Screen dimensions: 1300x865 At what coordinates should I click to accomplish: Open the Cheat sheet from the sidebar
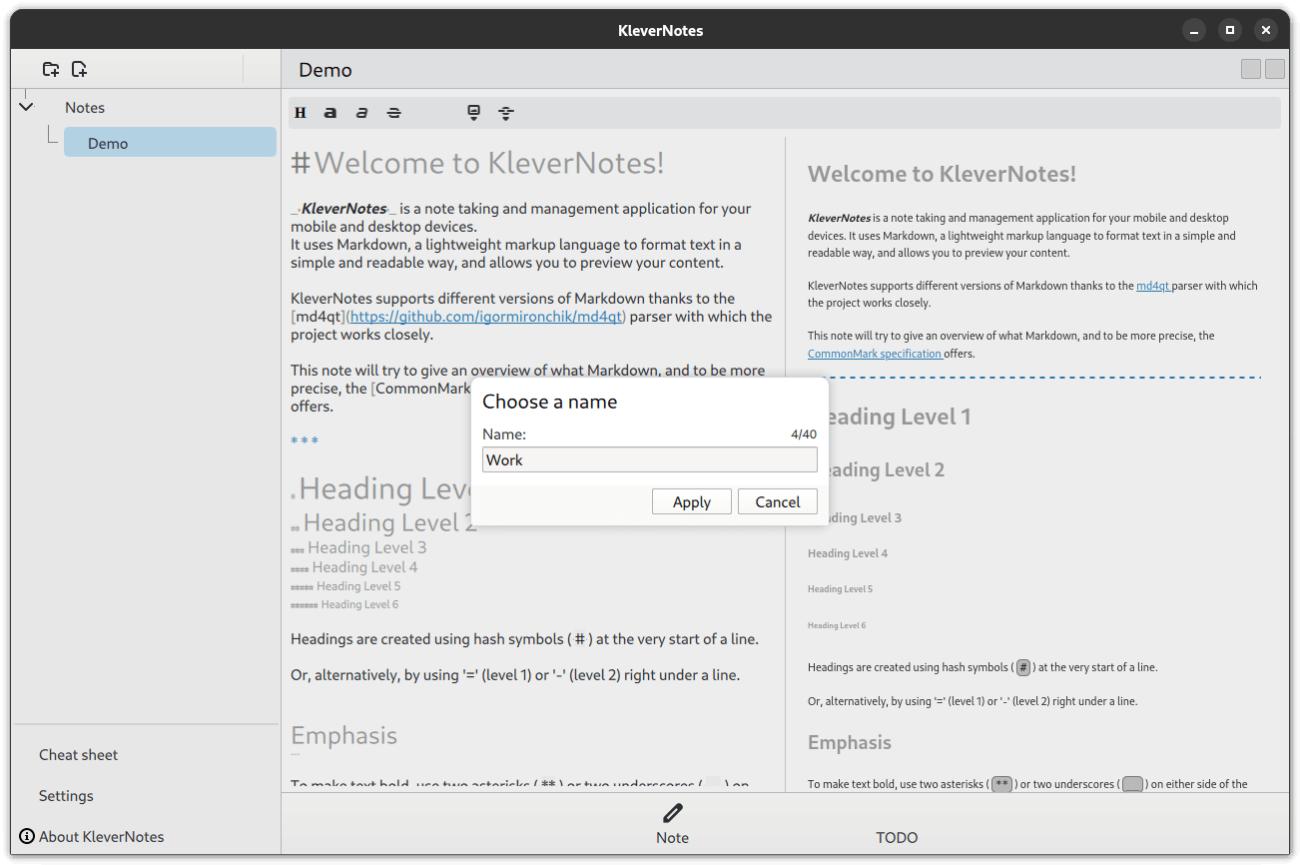click(x=79, y=755)
